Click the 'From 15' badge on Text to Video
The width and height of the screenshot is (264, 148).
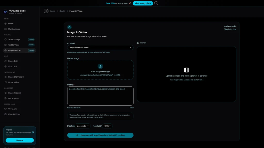(x=31, y=45)
